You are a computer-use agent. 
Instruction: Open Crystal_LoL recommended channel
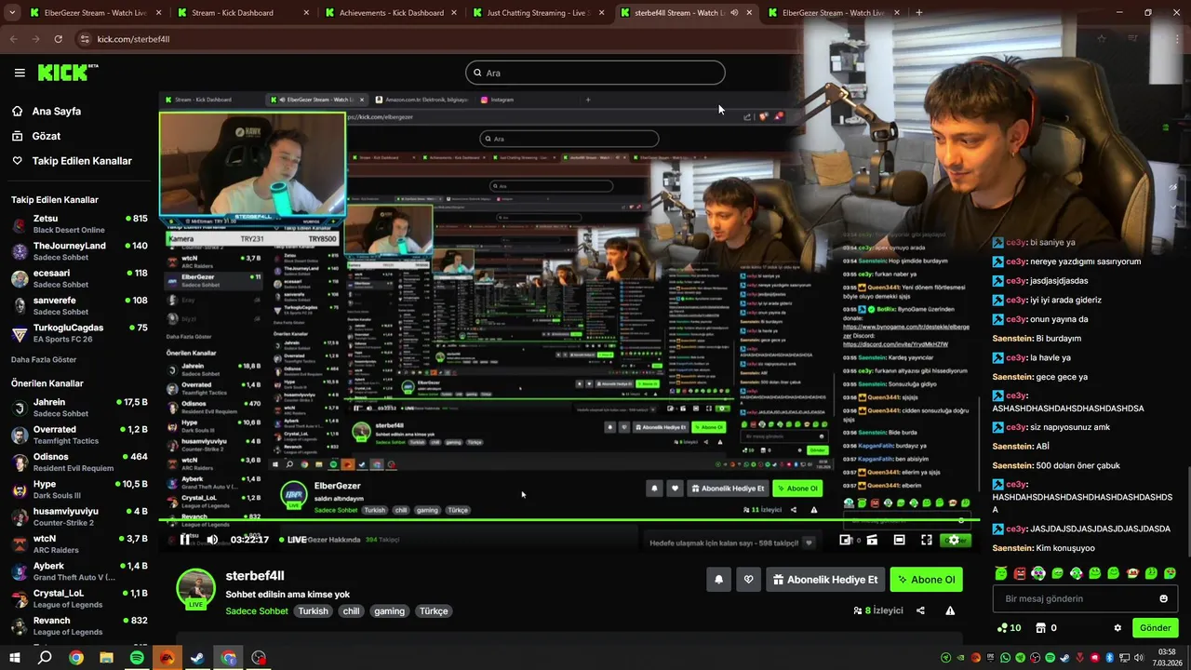[79, 598]
